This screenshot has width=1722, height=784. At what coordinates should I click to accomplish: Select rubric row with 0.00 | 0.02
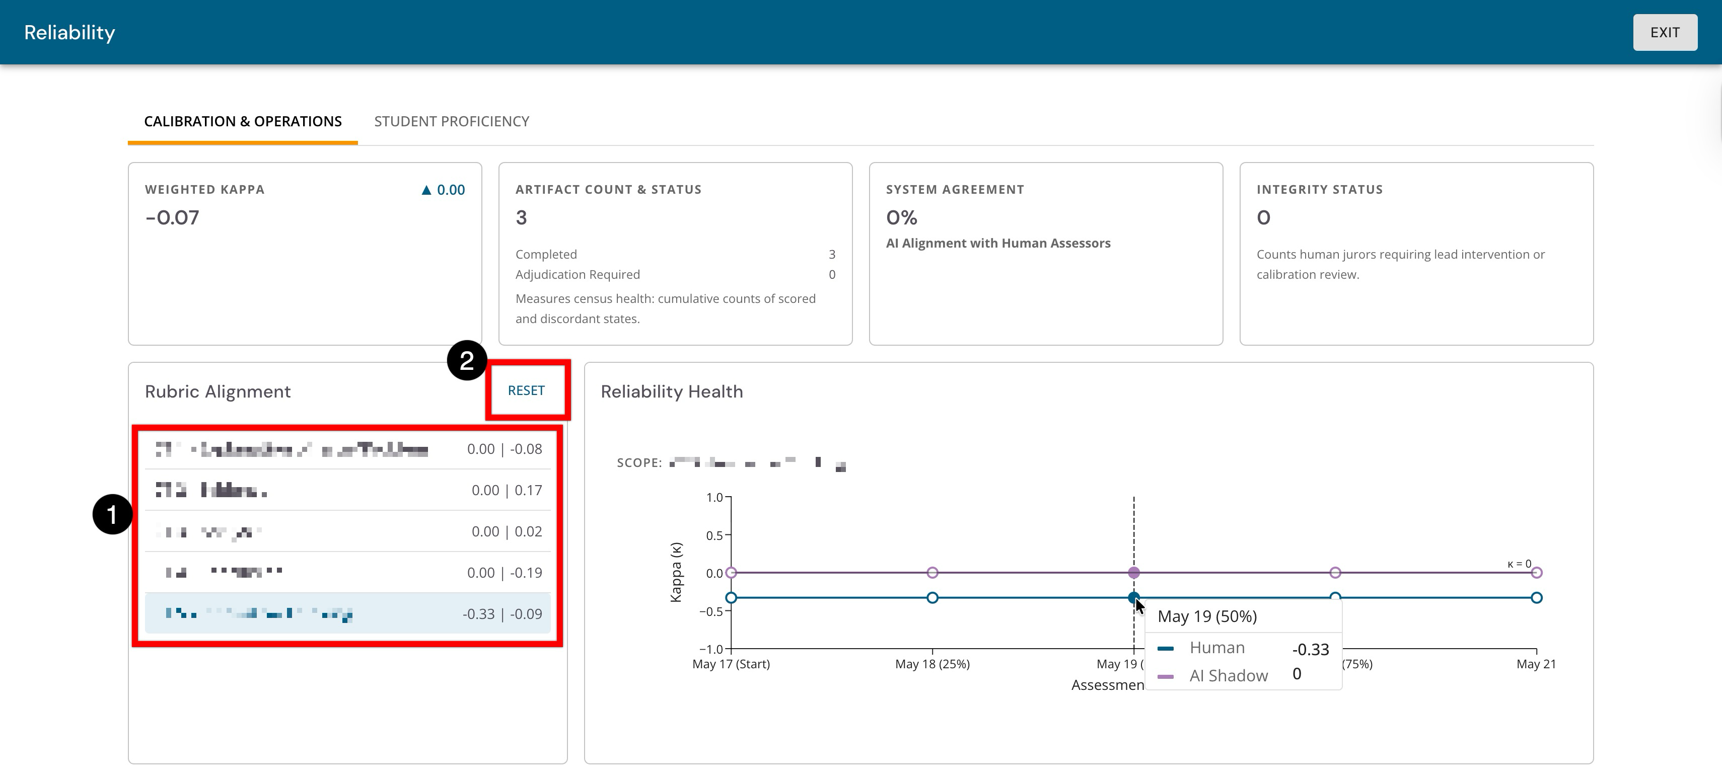[x=347, y=531]
